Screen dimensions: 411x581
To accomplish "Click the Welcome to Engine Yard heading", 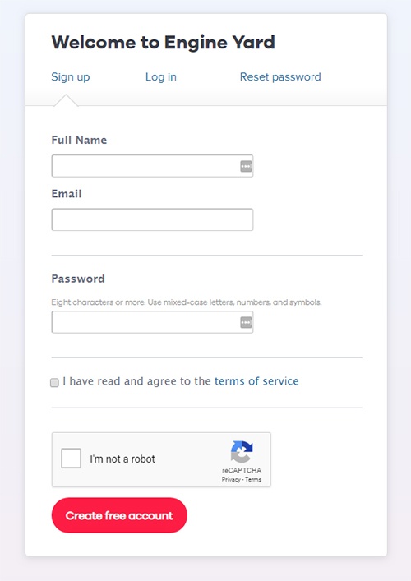I will click(x=163, y=42).
